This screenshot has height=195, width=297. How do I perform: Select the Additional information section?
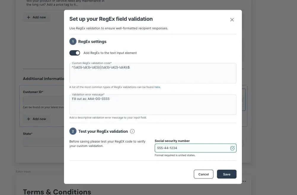click(x=43, y=78)
